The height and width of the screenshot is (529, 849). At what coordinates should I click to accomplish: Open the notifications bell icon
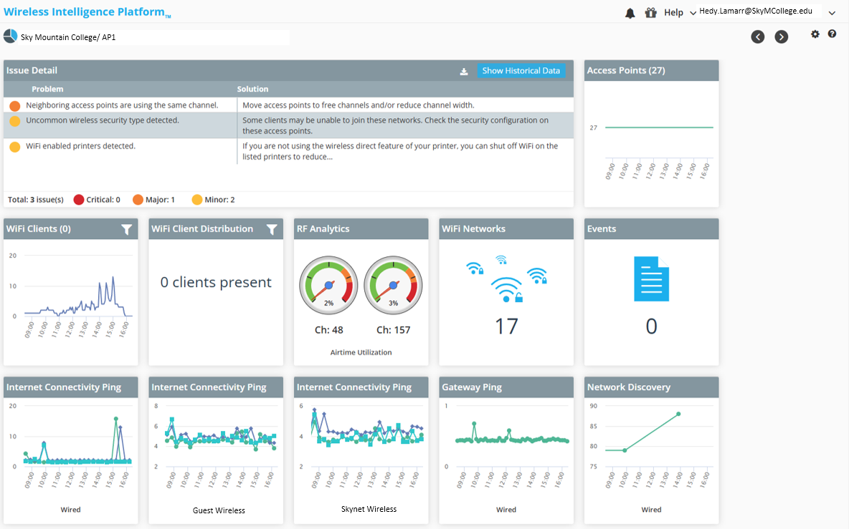point(630,13)
